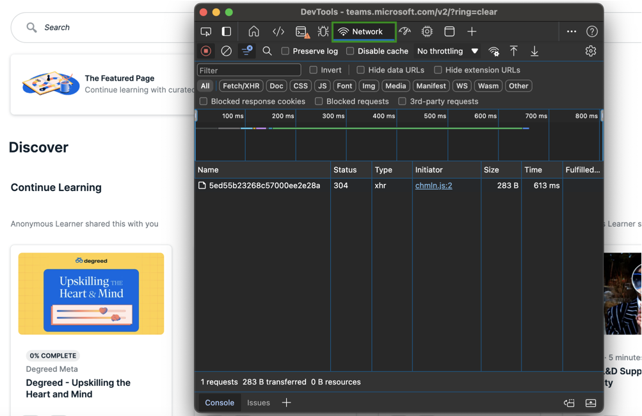The width and height of the screenshot is (642, 416).
Task: Toggle the network filter bar icon
Action: click(247, 51)
